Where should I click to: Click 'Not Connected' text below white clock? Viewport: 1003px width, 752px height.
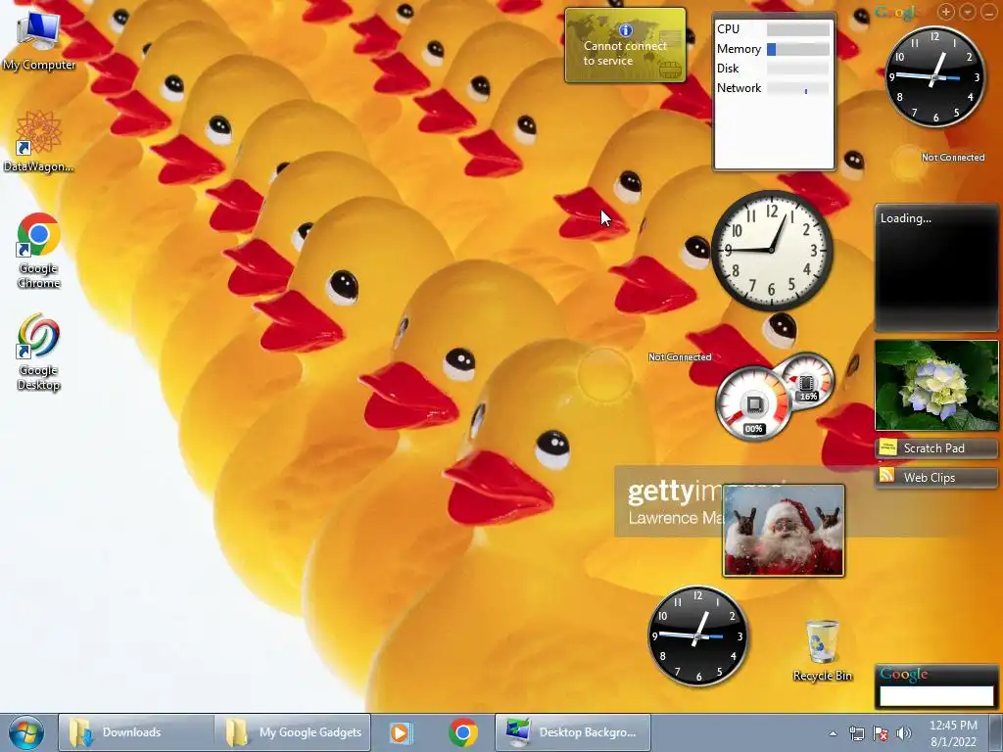click(680, 356)
